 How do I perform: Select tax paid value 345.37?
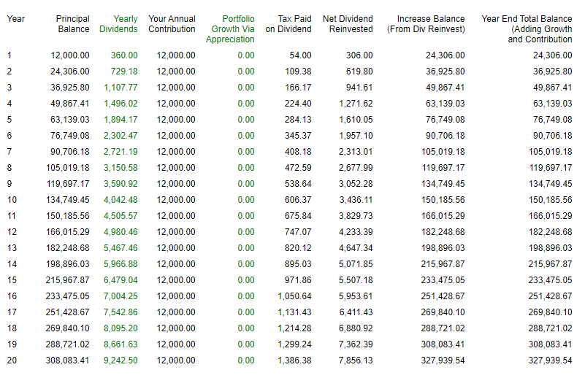coord(298,136)
